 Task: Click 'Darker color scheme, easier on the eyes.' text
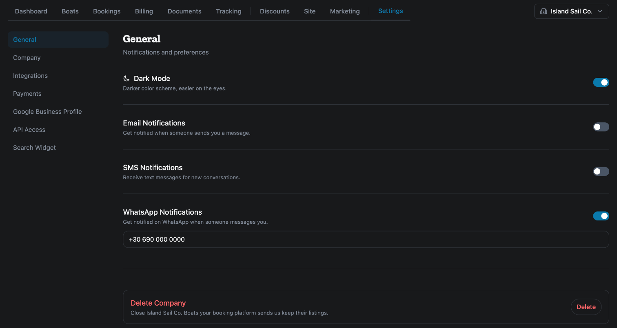(x=175, y=88)
